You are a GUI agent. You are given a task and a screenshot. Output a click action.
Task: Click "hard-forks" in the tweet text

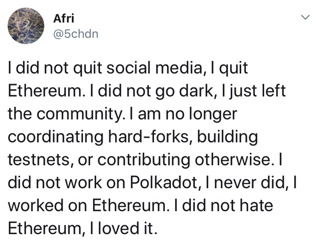149,136
